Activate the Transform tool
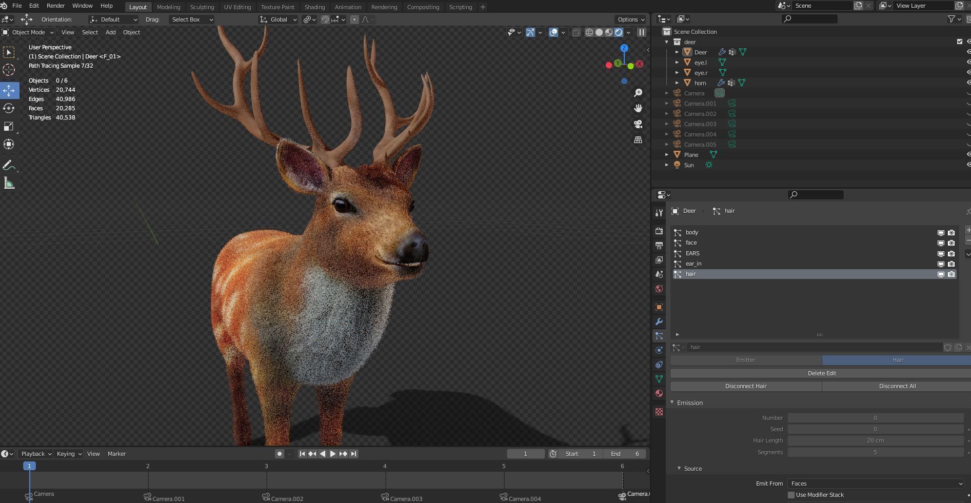 click(9, 144)
